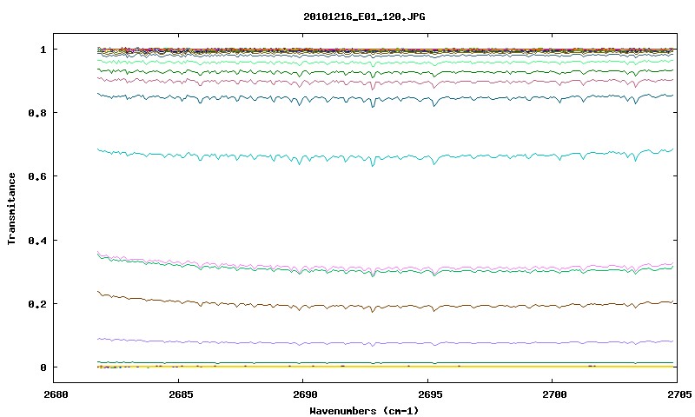Click the y-axis tick label 1
The image size is (695, 417).
43,50
